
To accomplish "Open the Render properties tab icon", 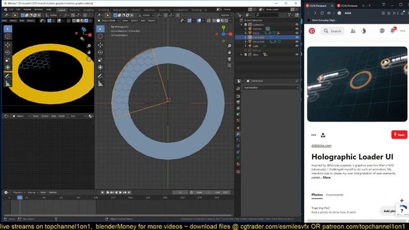I will [238, 96].
